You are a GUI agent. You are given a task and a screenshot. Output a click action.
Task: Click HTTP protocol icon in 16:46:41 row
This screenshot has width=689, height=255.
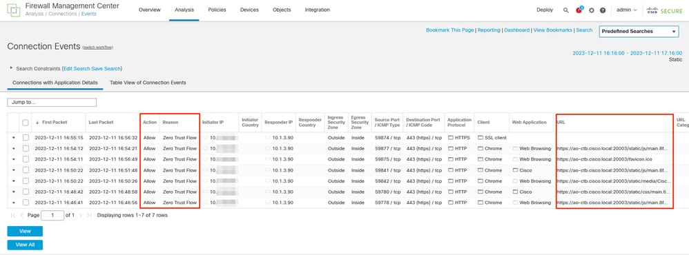451,203
